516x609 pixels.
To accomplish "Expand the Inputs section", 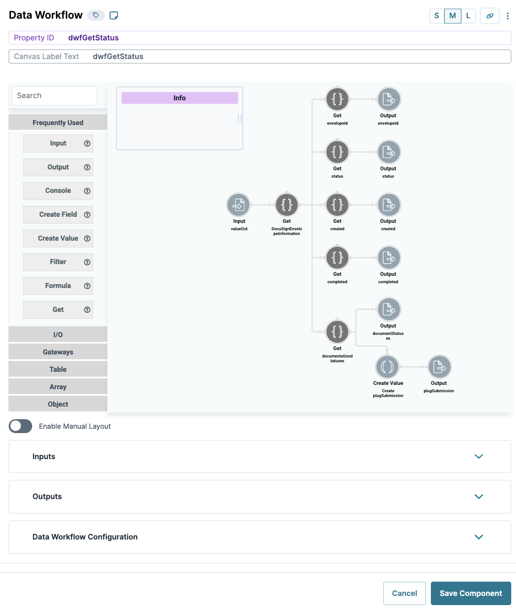I will [479, 457].
